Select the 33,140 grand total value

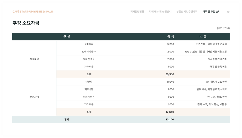click(170, 119)
